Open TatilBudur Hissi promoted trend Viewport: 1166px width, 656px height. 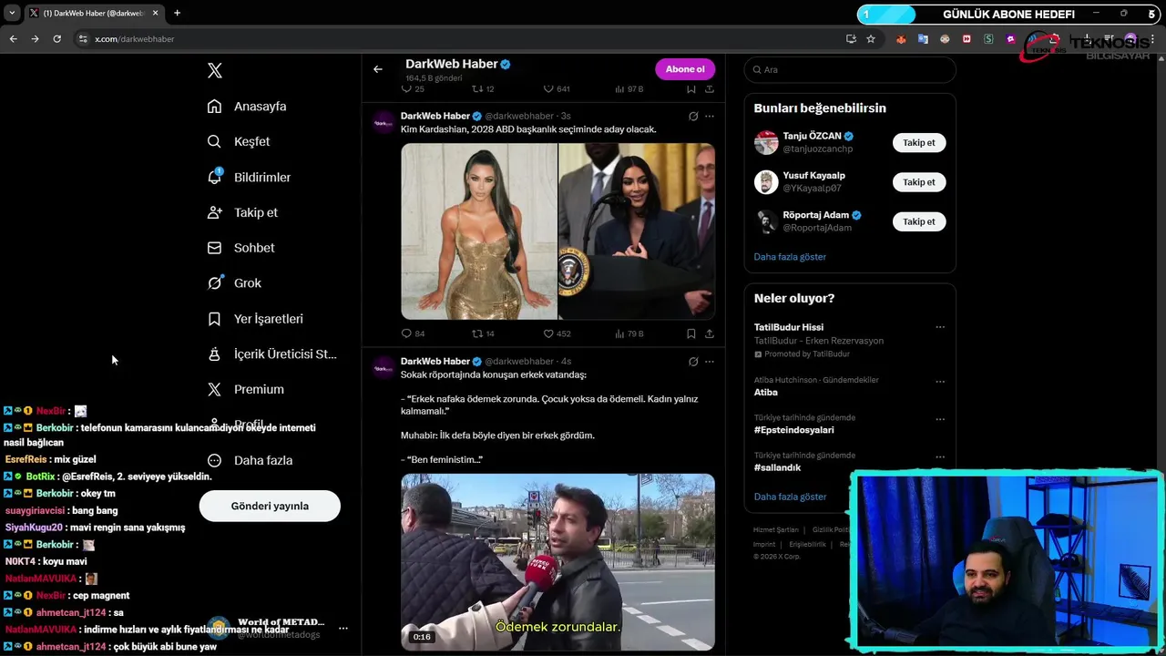point(788,327)
